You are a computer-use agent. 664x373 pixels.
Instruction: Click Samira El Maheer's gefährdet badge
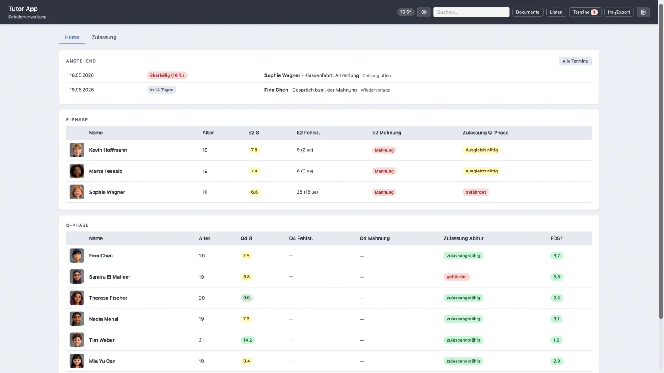[x=456, y=277]
